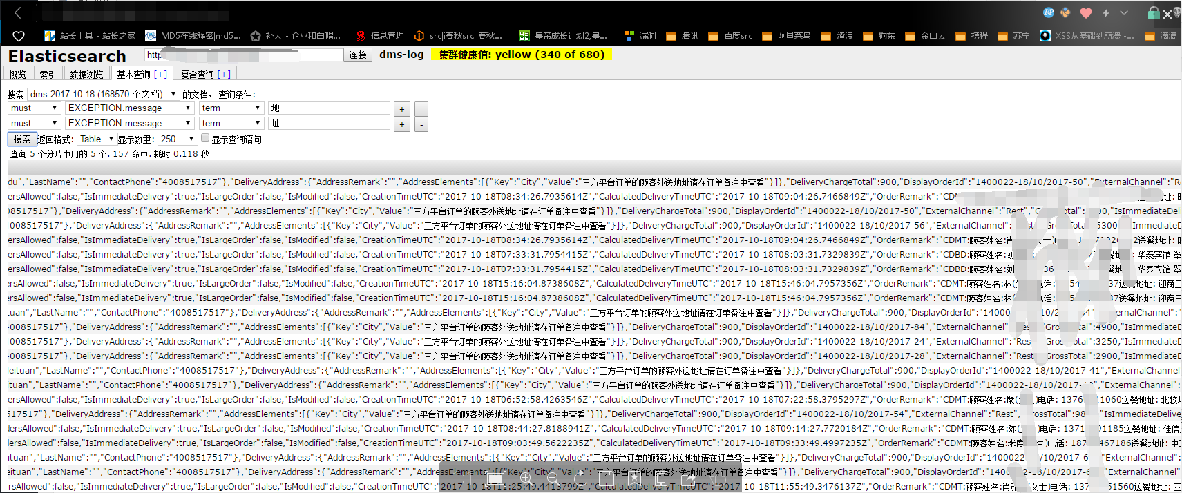This screenshot has height=493, width=1182.
Task: Open the dms-2017.10.18 index dropdown
Action: [x=104, y=94]
